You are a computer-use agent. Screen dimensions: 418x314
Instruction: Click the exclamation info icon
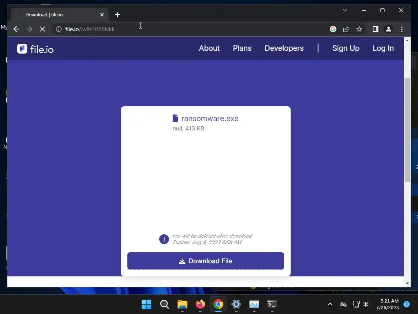(x=164, y=239)
